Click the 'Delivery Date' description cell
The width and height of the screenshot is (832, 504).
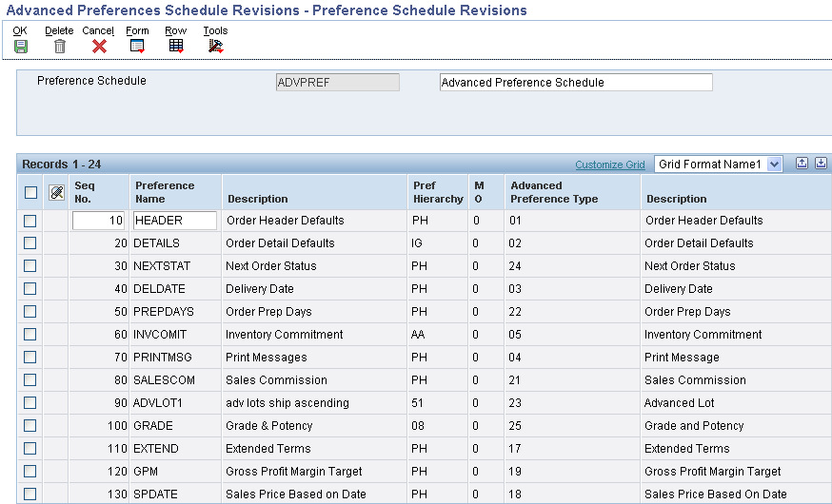click(x=314, y=289)
